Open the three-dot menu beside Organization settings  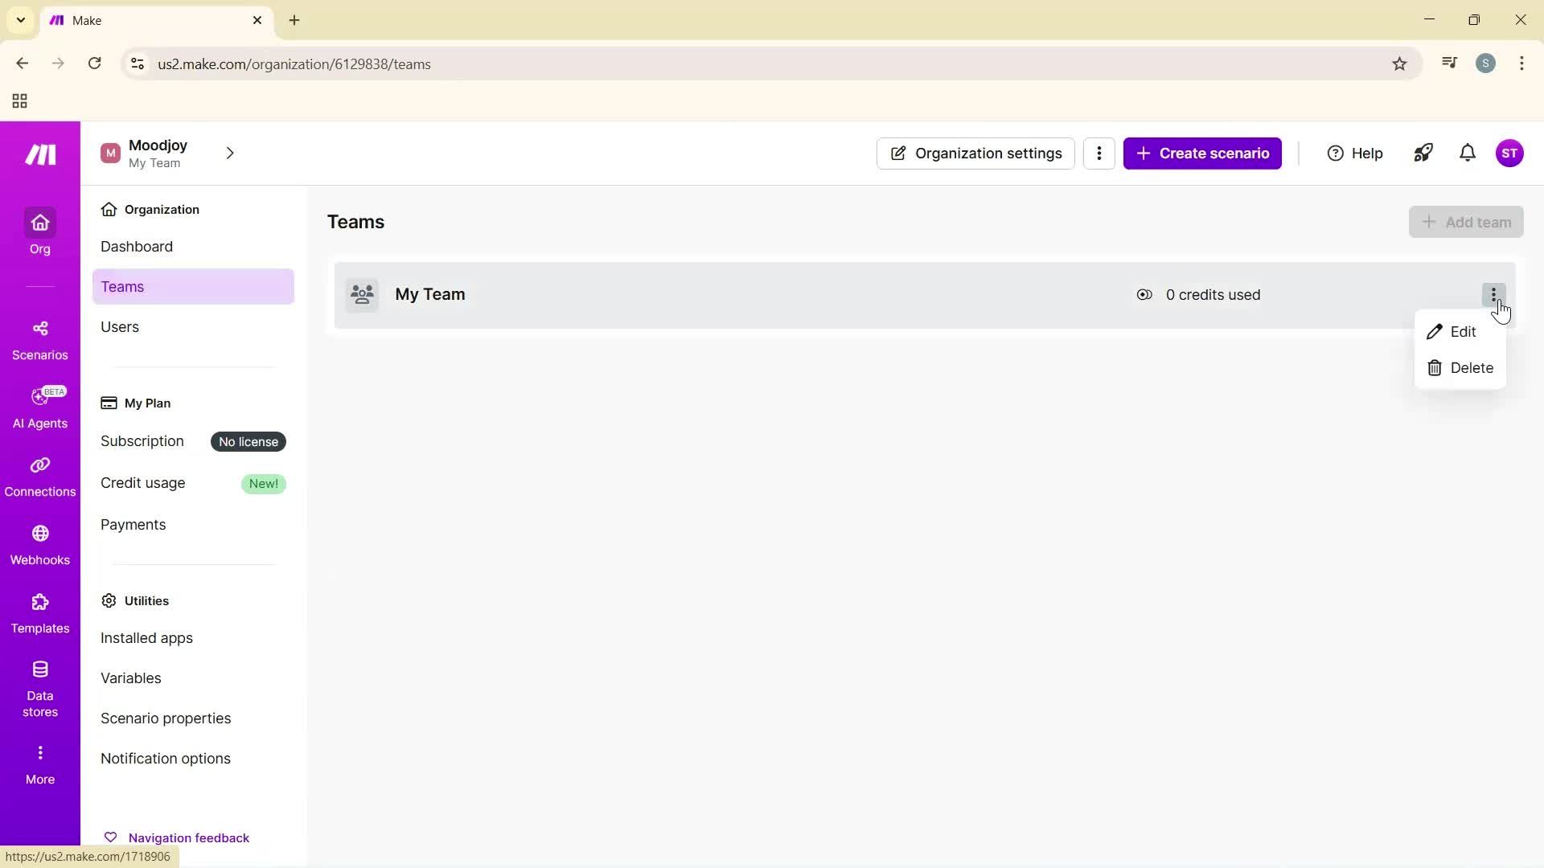coord(1099,153)
